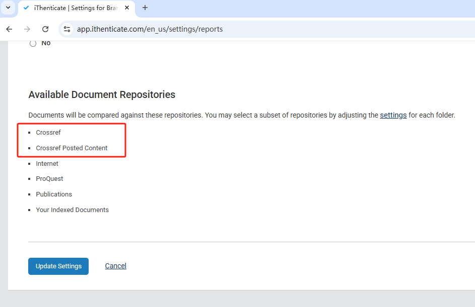The height and width of the screenshot is (307, 475).
Task: Click the iThenticate tab favicon checkmark
Action: (x=26, y=8)
